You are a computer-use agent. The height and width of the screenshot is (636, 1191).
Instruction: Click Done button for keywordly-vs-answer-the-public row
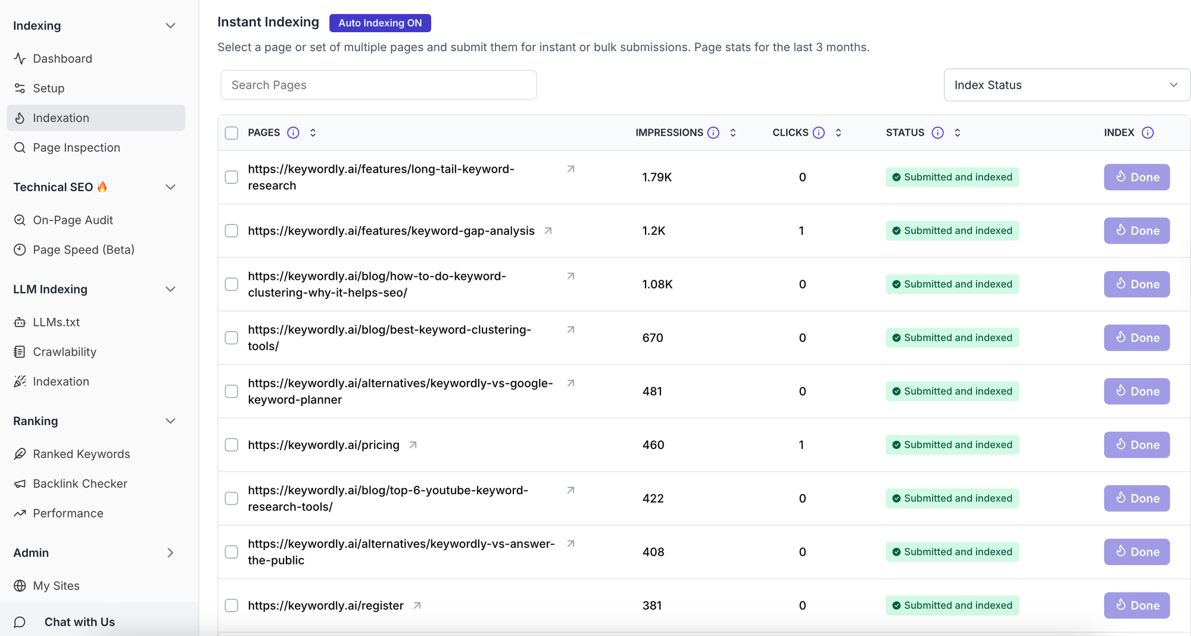[1136, 552]
